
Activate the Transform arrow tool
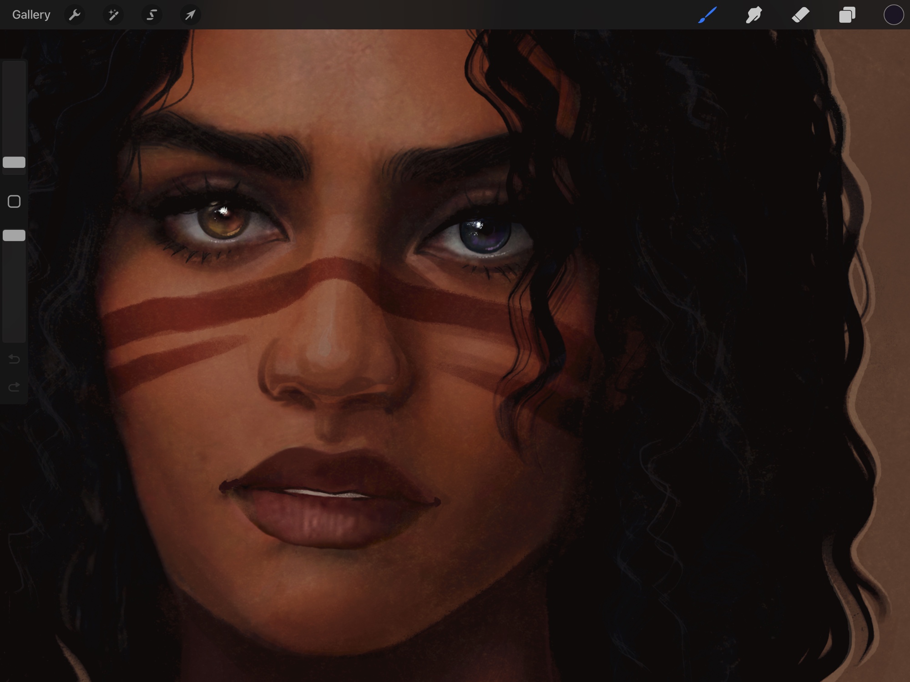tap(190, 15)
